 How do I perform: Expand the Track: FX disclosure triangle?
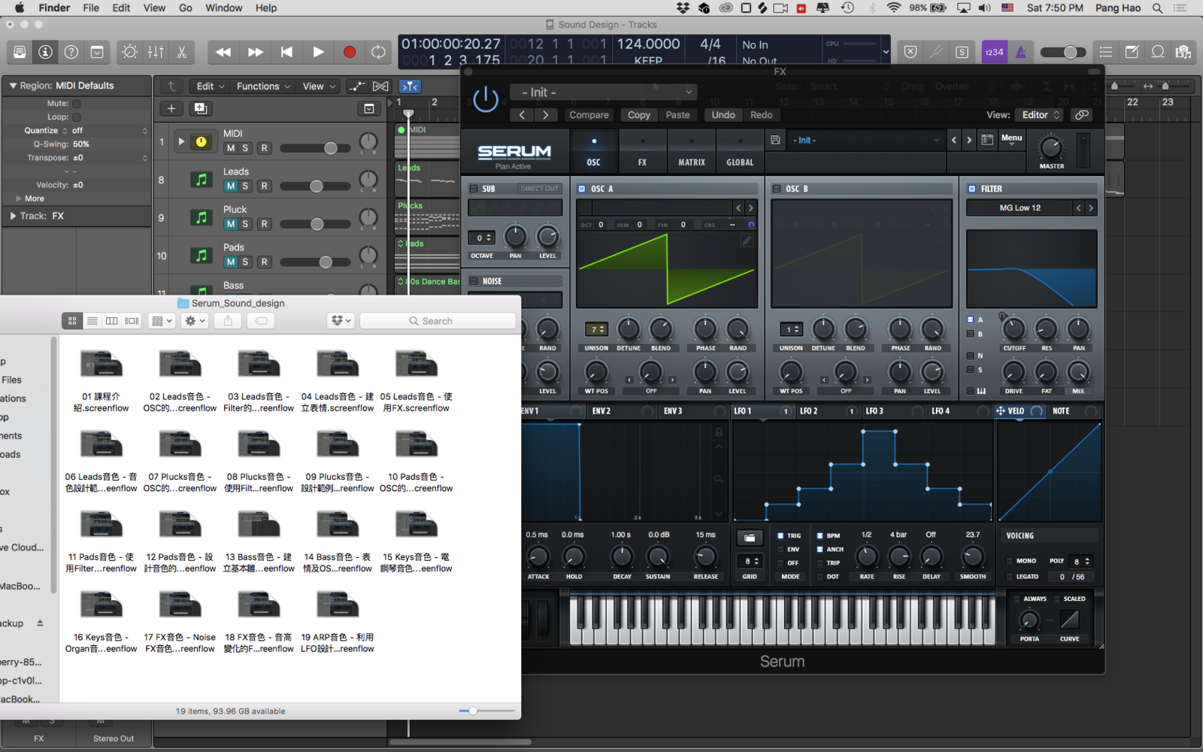pos(13,216)
